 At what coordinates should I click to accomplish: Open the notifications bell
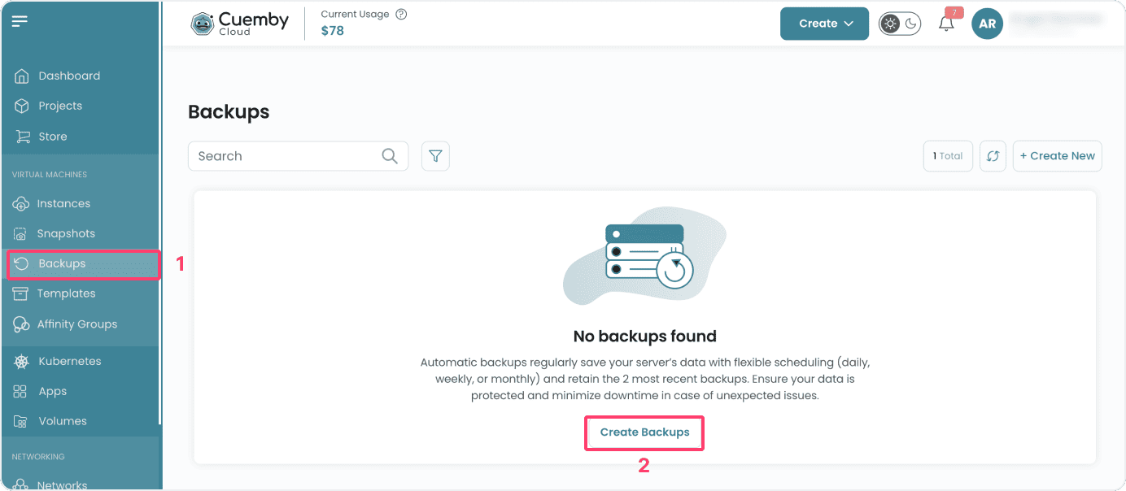(x=945, y=23)
